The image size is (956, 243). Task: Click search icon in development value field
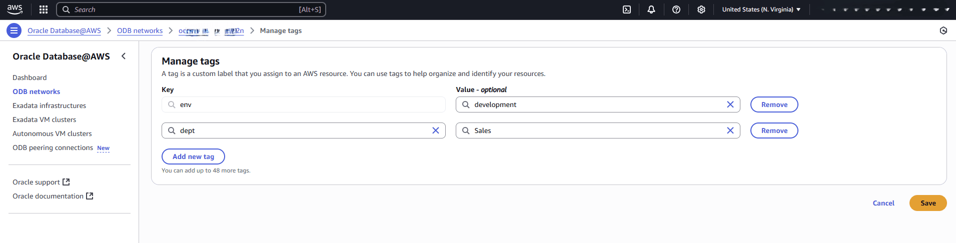pos(466,104)
